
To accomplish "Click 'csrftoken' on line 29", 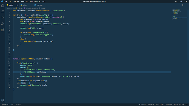I will coord(41,72).
